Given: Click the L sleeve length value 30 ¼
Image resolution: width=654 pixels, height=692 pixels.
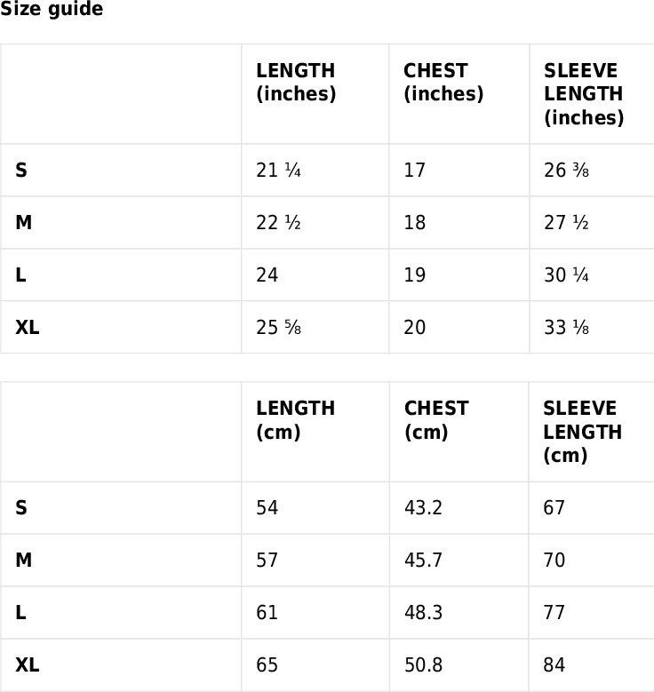Looking at the screenshot, I should click(x=566, y=275).
